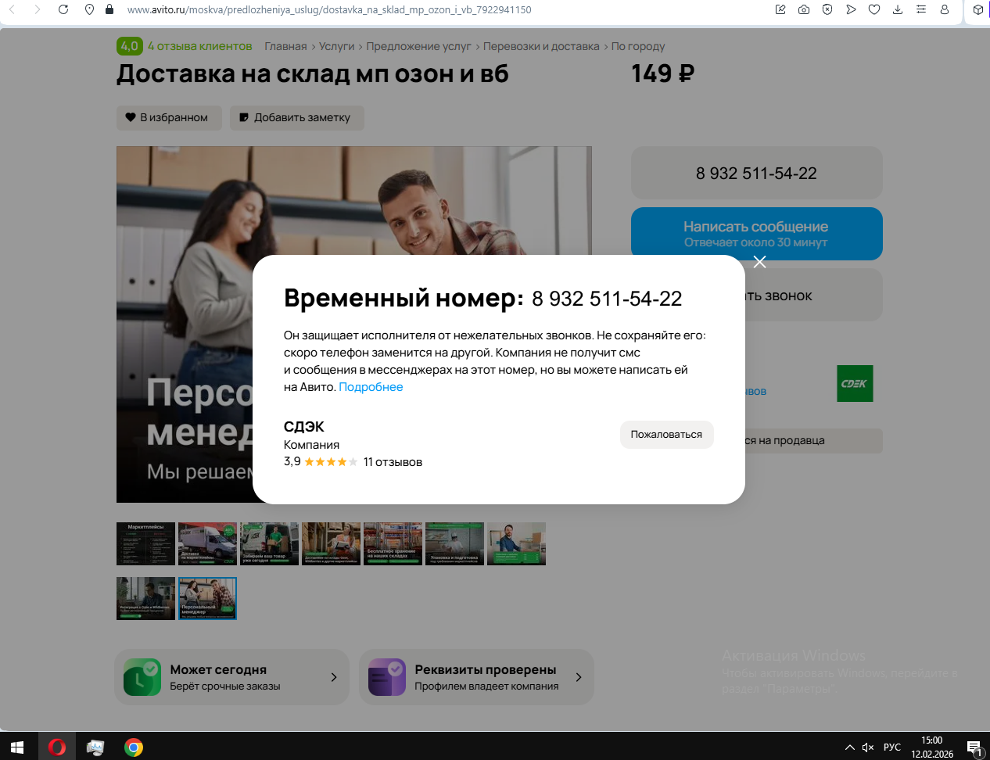Reload the page with refresh icon

[x=63, y=9]
